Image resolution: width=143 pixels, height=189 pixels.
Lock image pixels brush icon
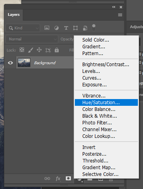(x=30, y=50)
